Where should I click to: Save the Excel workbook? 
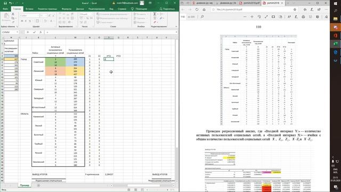pyautogui.click(x=5, y=3)
